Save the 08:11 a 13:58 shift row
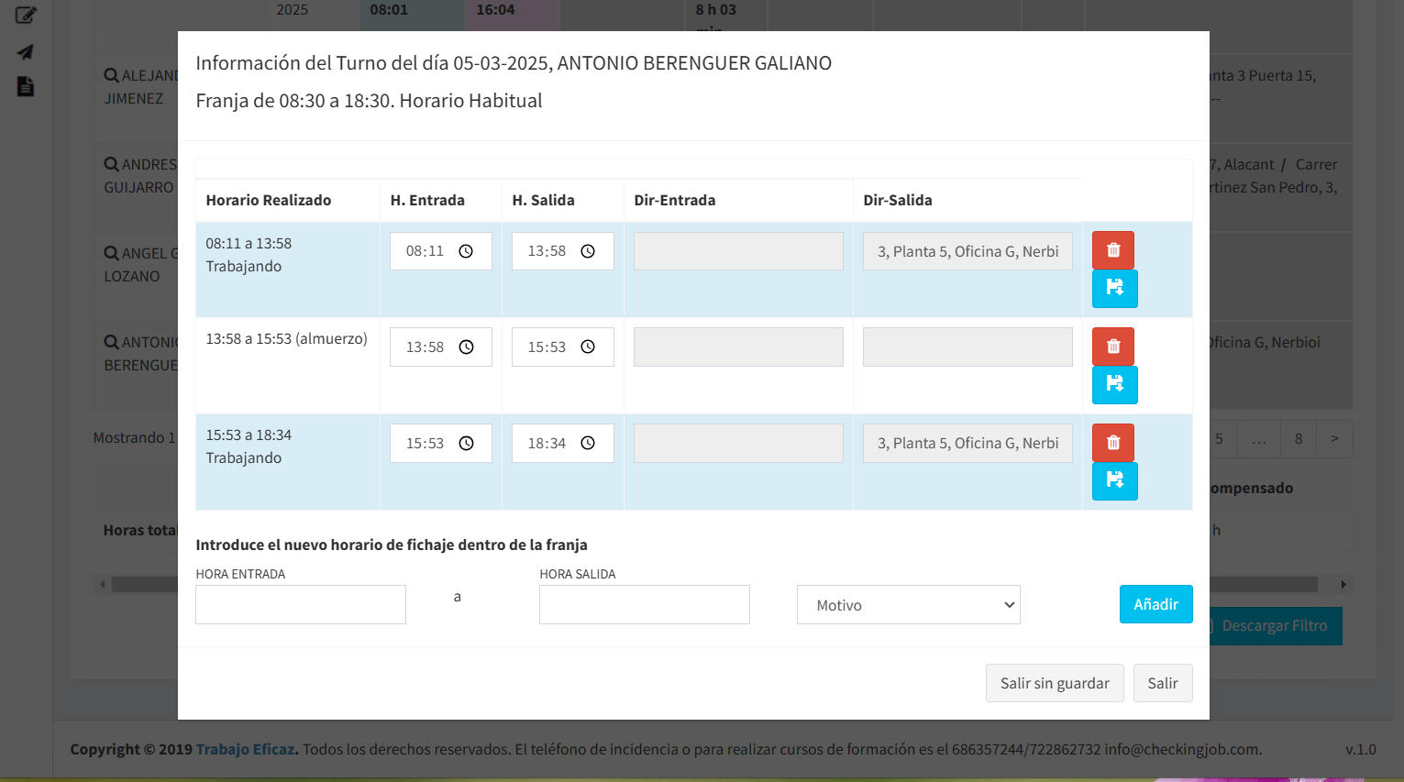 [1114, 289]
